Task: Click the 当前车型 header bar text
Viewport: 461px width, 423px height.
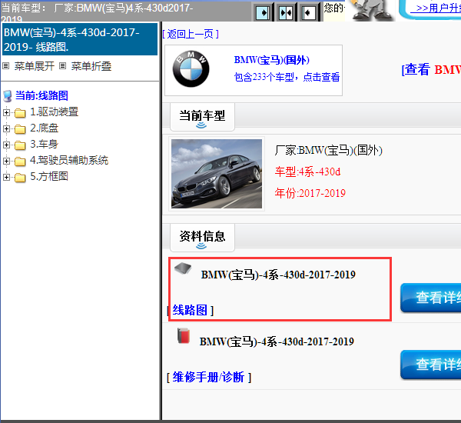Action: pyautogui.click(x=202, y=115)
